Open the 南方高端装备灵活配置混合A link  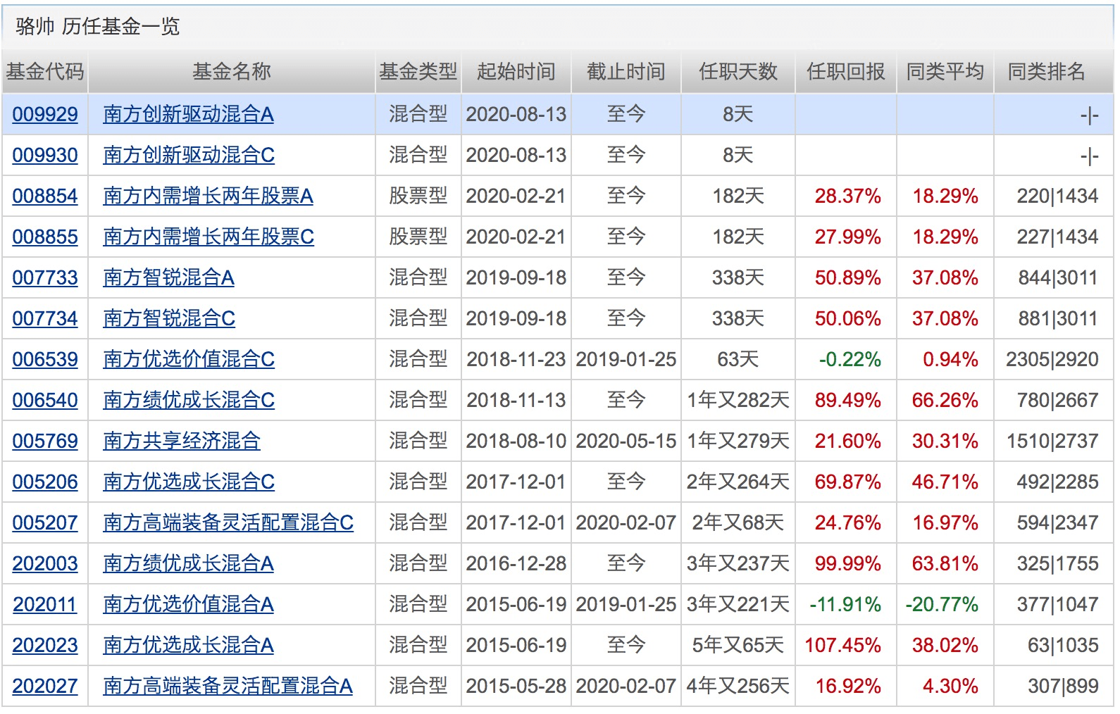pos(228,686)
